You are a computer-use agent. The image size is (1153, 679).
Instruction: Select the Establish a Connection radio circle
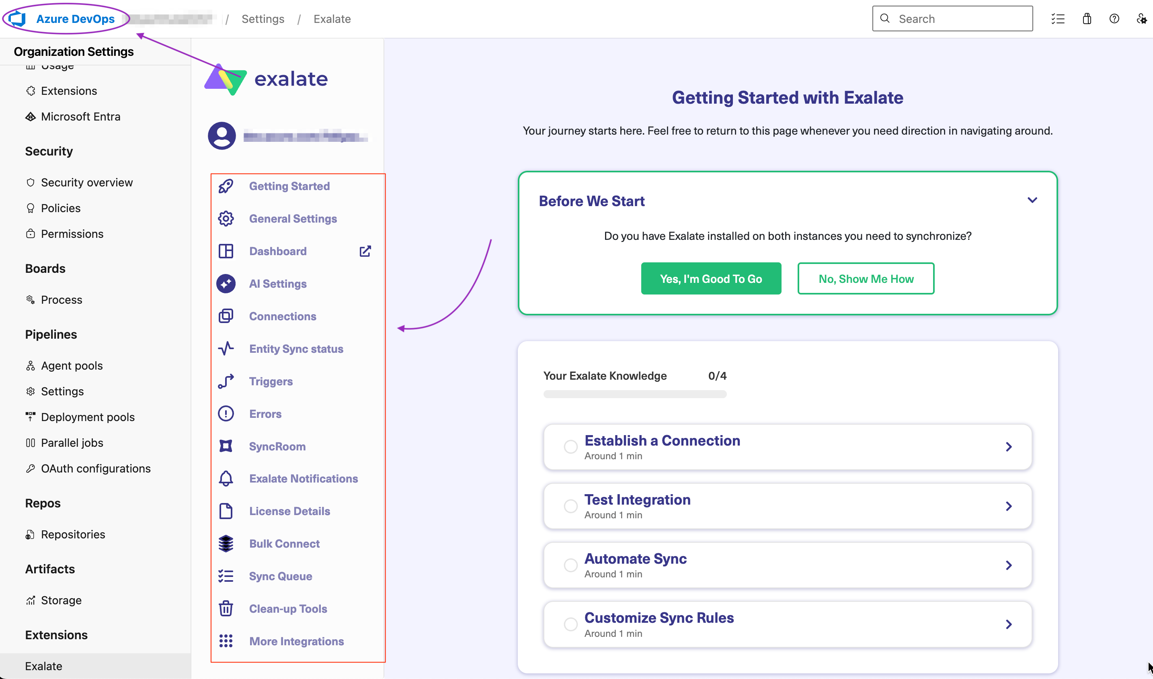570,446
